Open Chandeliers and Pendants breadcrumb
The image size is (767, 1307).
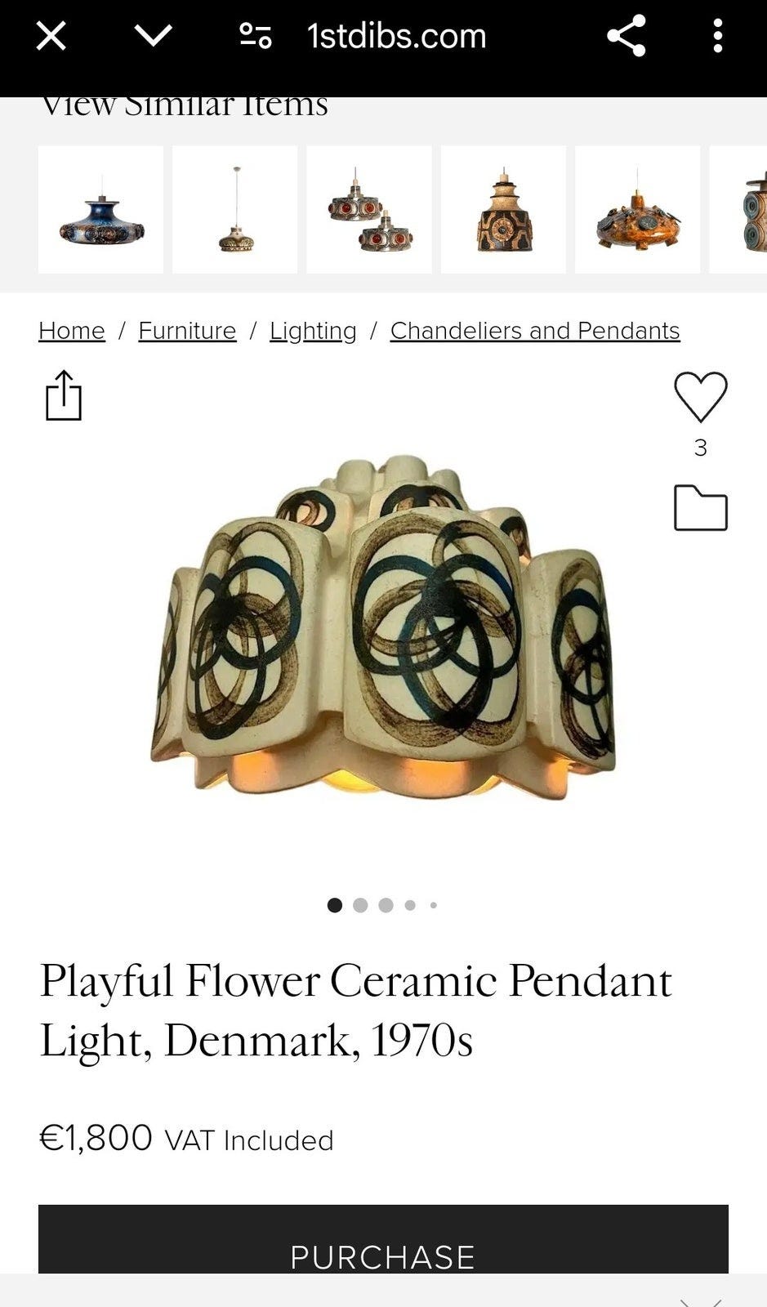(x=535, y=331)
